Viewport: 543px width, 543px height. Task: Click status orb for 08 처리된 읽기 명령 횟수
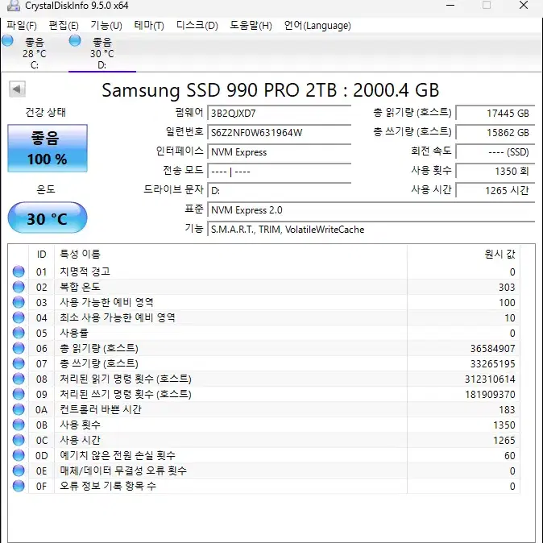pyautogui.click(x=19, y=379)
